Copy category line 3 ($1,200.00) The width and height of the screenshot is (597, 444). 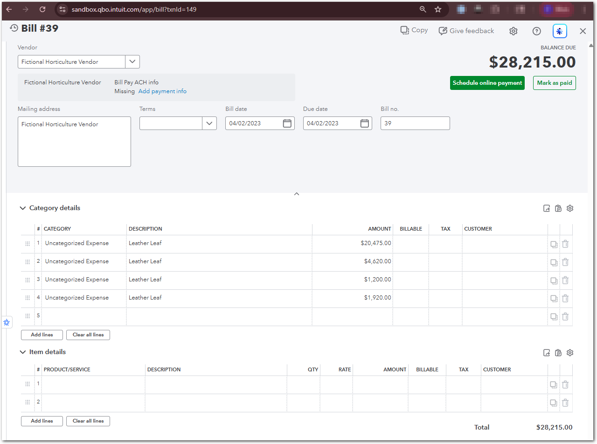pos(554,280)
